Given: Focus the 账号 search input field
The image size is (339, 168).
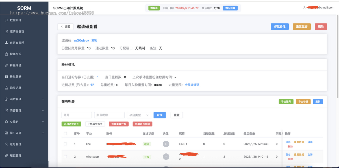Looking at the screenshot, I should point(77,115).
